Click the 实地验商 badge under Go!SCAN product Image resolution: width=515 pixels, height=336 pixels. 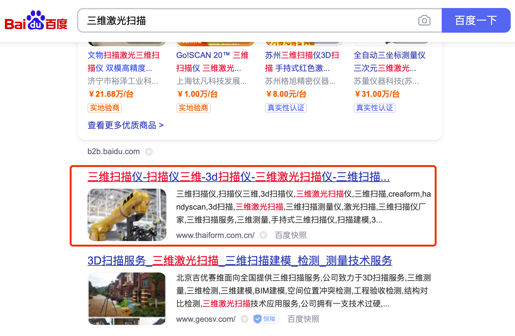pos(193,108)
